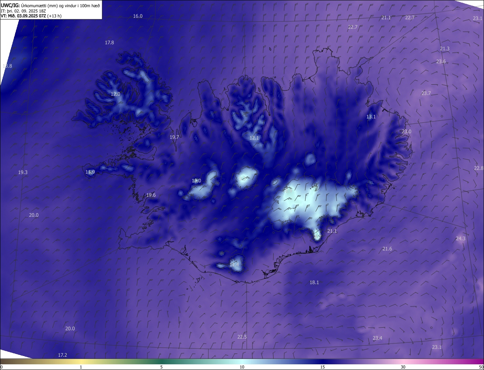Select the 21.3 value label
The image size is (484, 370).
point(445,49)
